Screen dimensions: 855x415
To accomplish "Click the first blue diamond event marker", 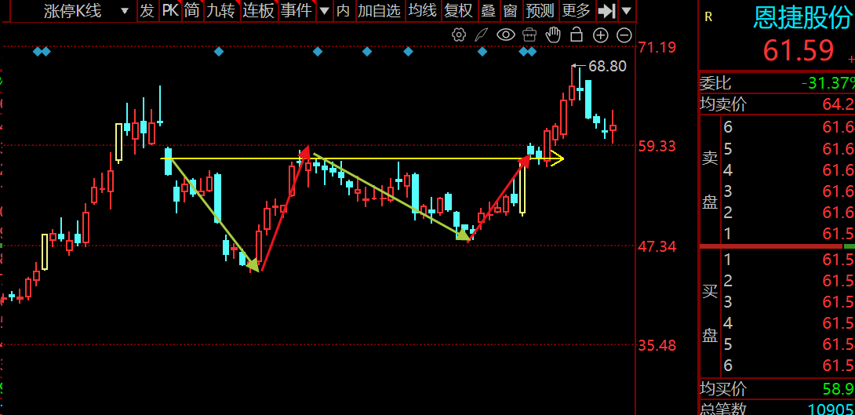I will 37,52.
